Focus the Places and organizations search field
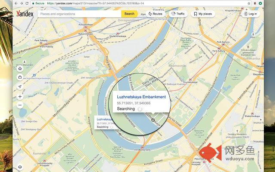The image size is (275, 172). pyautogui.click(x=79, y=14)
